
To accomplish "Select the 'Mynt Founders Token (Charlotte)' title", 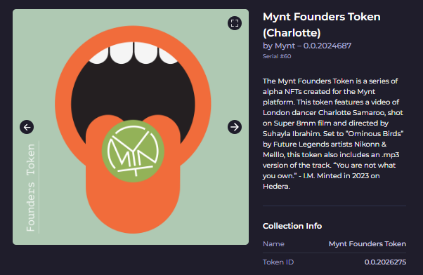I will tap(322, 25).
